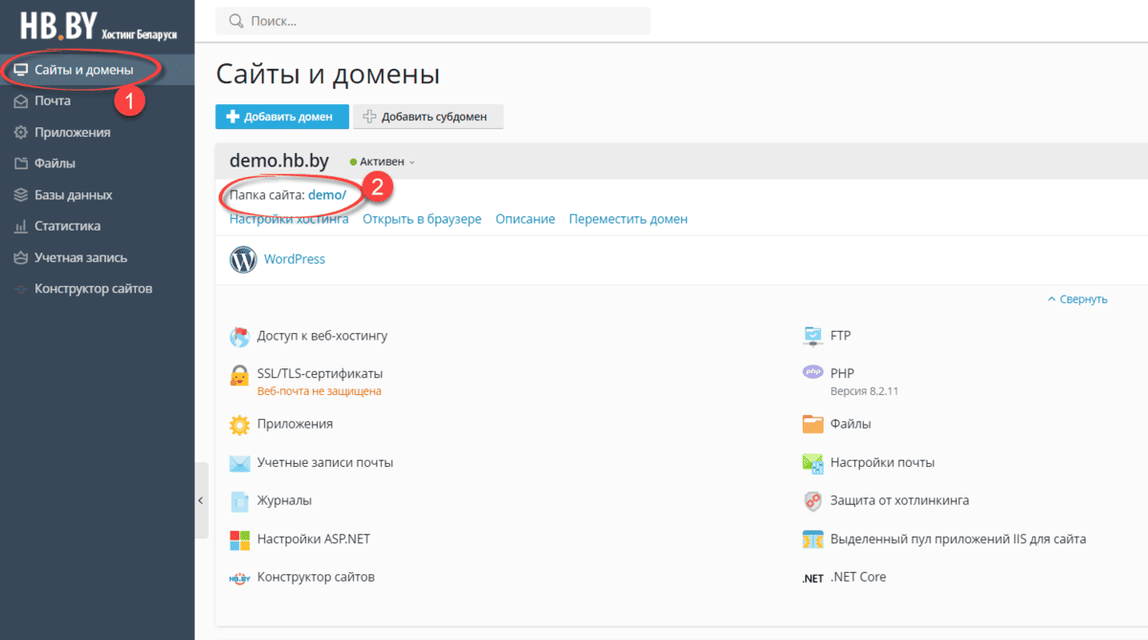Open the demo/ site folder link

tap(326, 194)
